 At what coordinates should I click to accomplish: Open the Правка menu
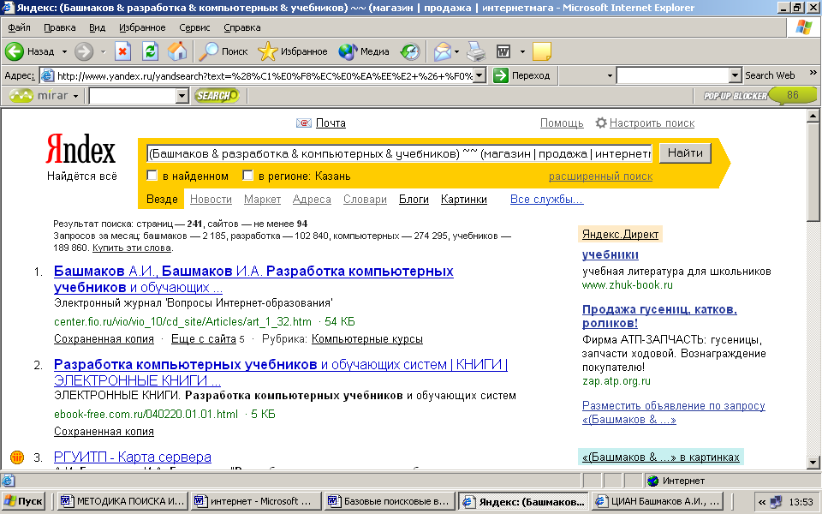[60, 27]
